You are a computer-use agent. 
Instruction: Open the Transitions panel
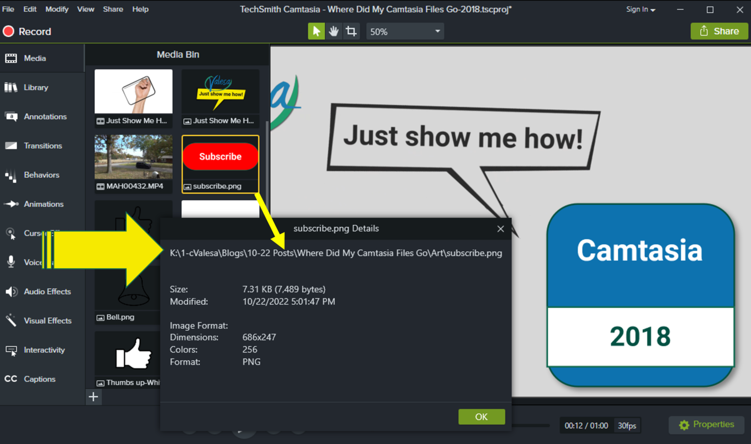pos(43,146)
